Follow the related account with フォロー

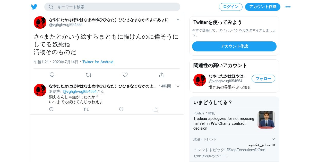coord(263,79)
